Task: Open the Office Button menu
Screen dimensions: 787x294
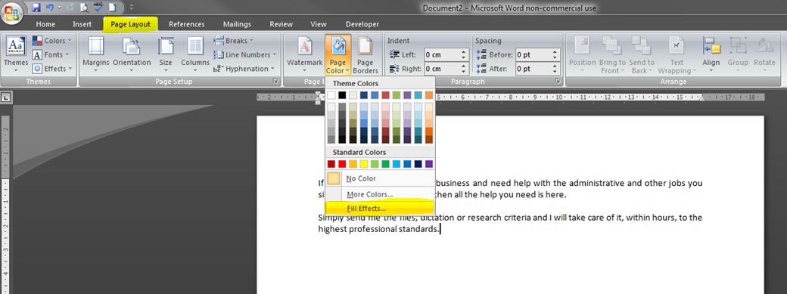Action: (x=11, y=14)
